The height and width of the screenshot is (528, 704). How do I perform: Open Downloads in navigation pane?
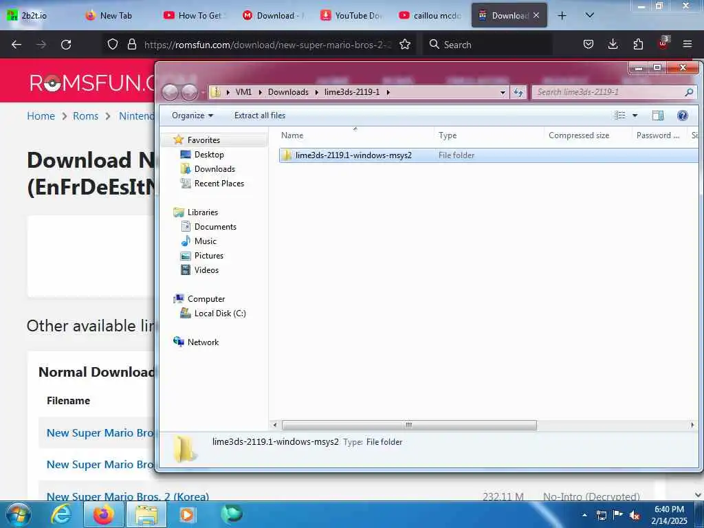coord(214,169)
